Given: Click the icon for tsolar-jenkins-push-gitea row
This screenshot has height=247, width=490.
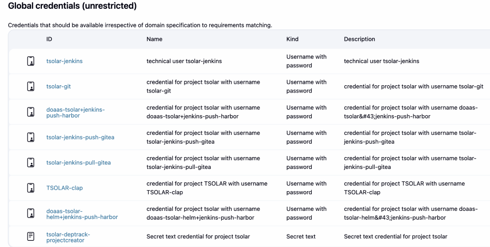Looking at the screenshot, I should click(30, 137).
